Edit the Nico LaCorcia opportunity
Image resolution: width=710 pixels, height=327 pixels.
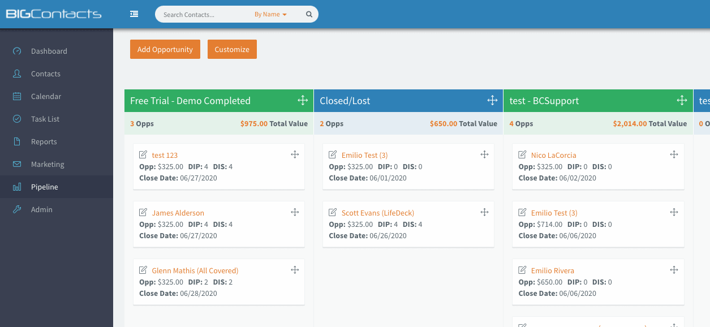coord(522,154)
